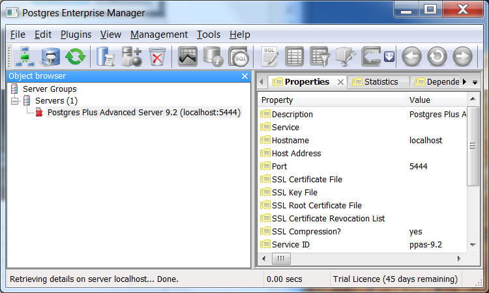
Task: Open the SQL query tool pencil icon
Action: pos(270,57)
